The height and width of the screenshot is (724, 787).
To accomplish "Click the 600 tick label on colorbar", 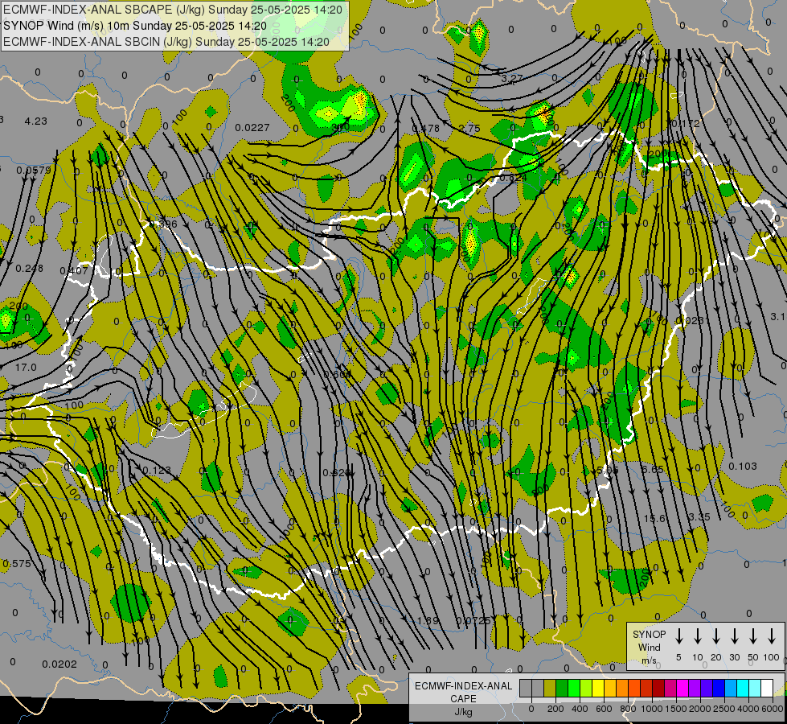I will (604, 709).
